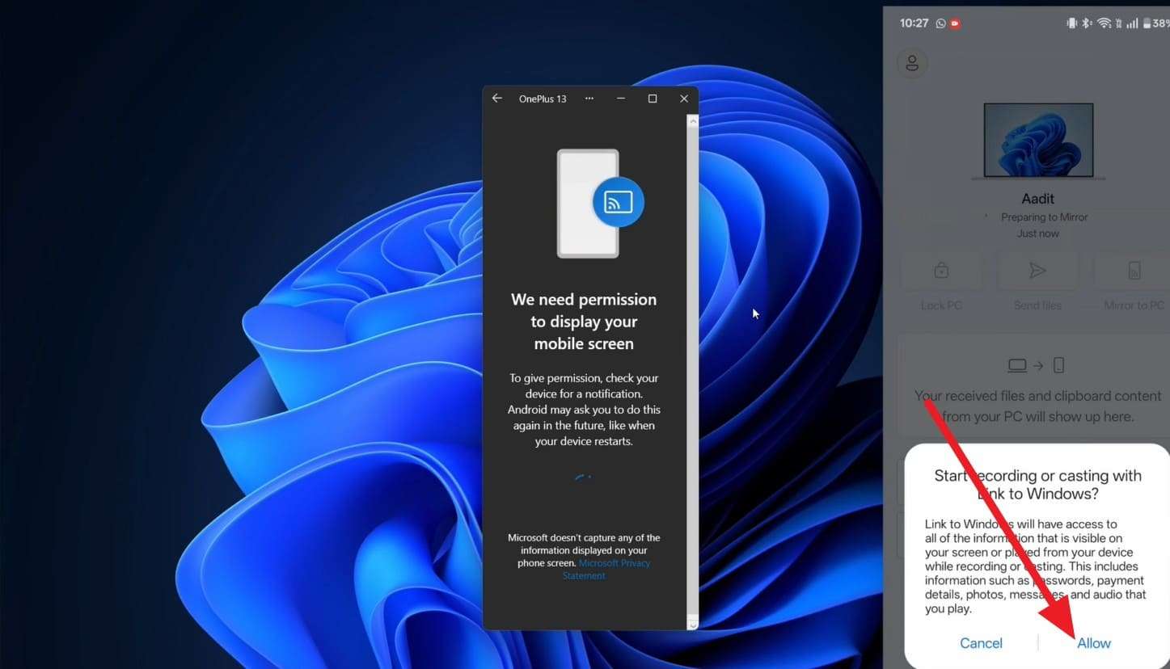Tap the Send files icon
Viewport: 1170px width, 669px height.
tap(1037, 271)
